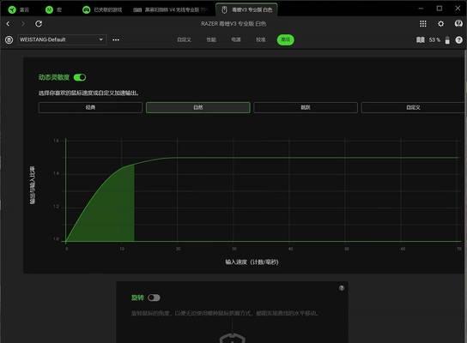Image resolution: width=467 pixels, height=343 pixels.
Task: Switch to the V4 keyboard device tab
Action: (170, 9)
